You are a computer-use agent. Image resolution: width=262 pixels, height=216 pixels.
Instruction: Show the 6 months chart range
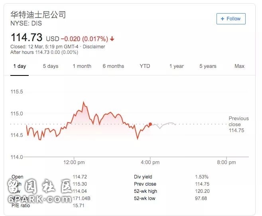coord(113,66)
